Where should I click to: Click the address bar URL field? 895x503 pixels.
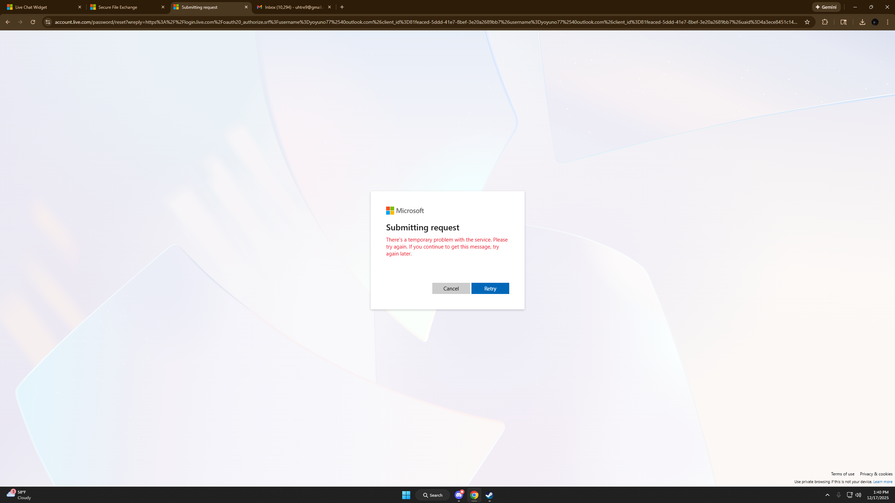420,22
